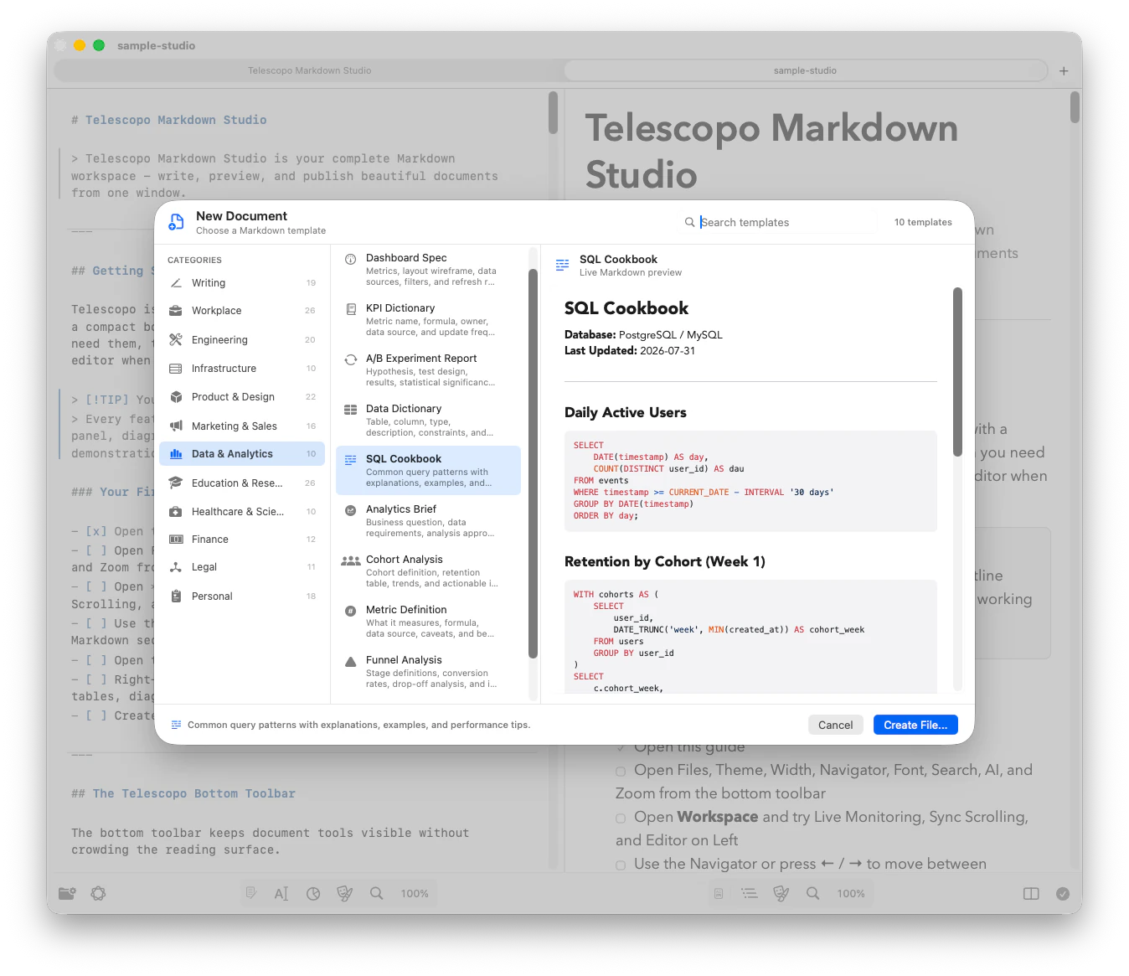Add a new tab with plus button
The width and height of the screenshot is (1129, 976).
coord(1064,71)
